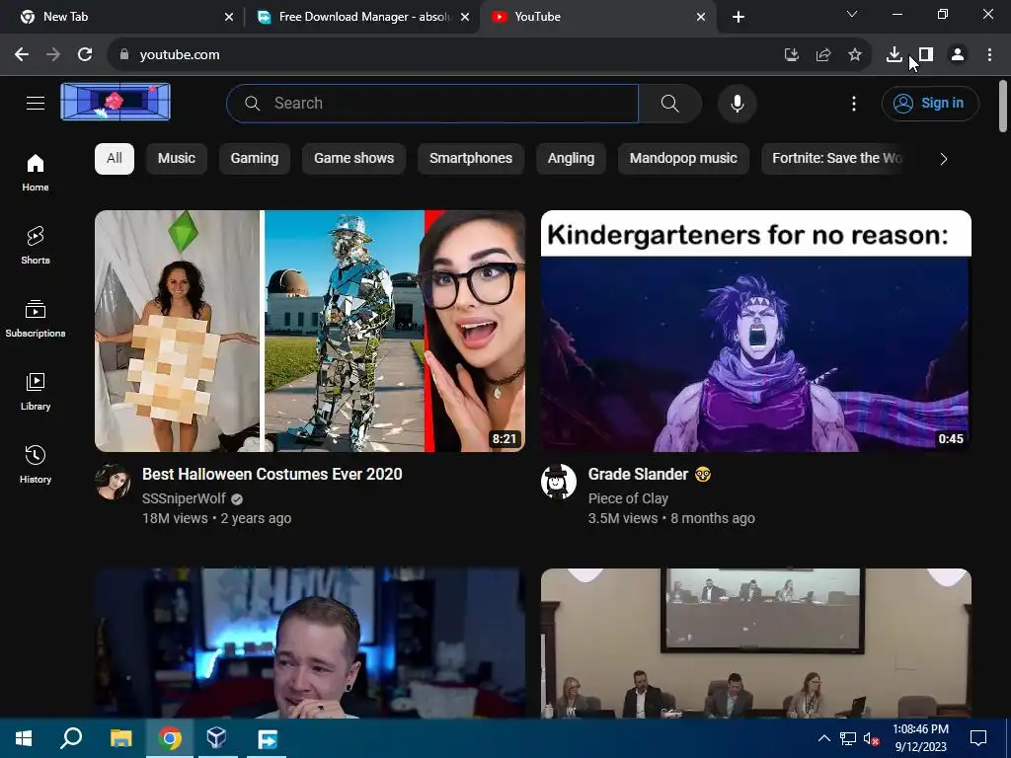Click SSSniperWolf channel avatar
The image size is (1011, 758).
113,482
